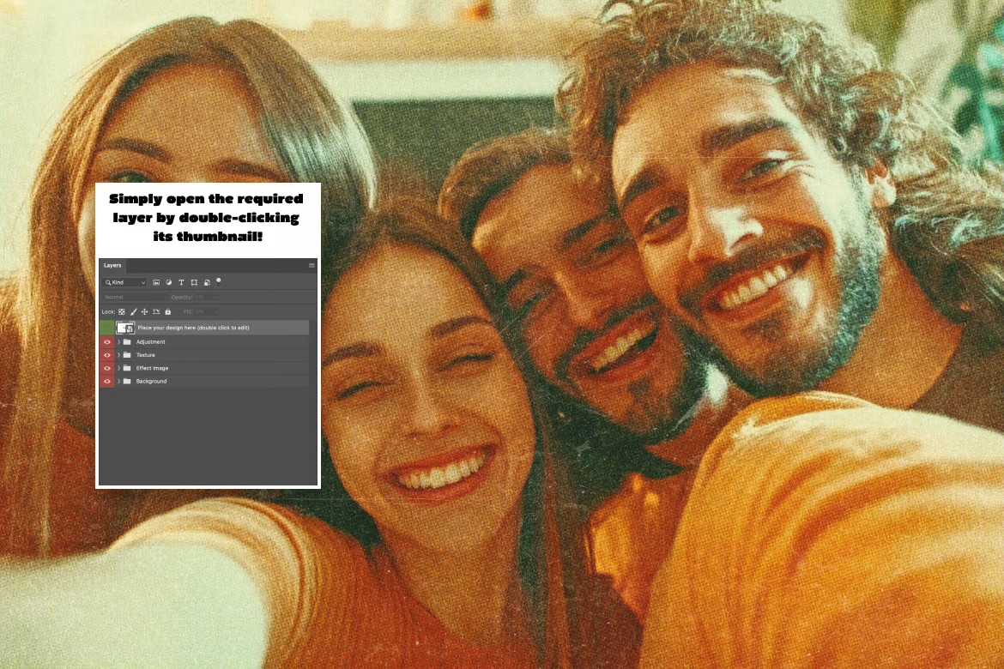1004x669 pixels.
Task: Click lock image pixels brush icon
Action: [x=133, y=311]
